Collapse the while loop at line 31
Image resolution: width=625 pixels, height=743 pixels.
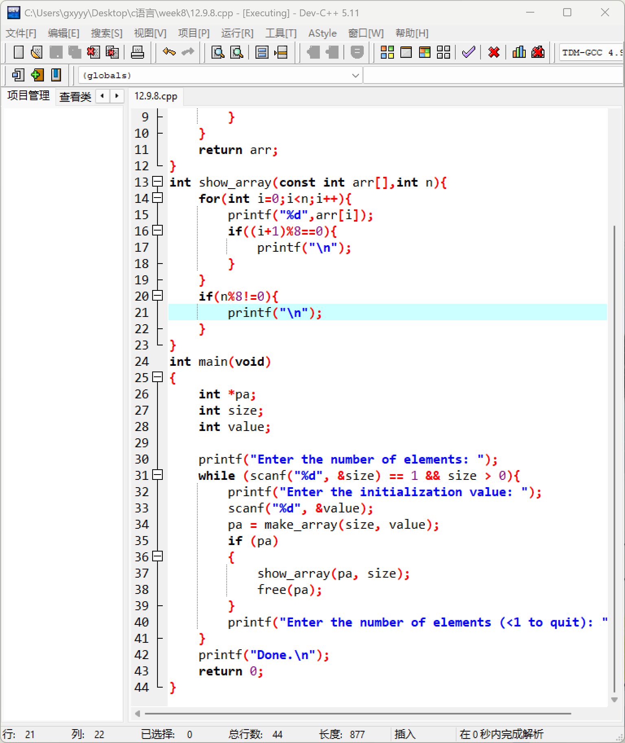157,475
